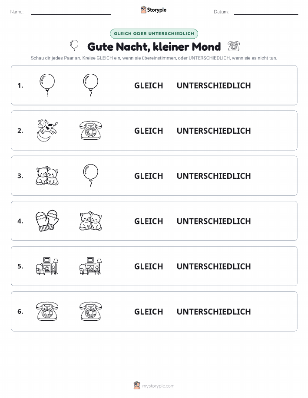The width and height of the screenshot is (308, 398).
Task: Choose UNTERSCHIEDLICH in row 4
Action: tap(214, 221)
